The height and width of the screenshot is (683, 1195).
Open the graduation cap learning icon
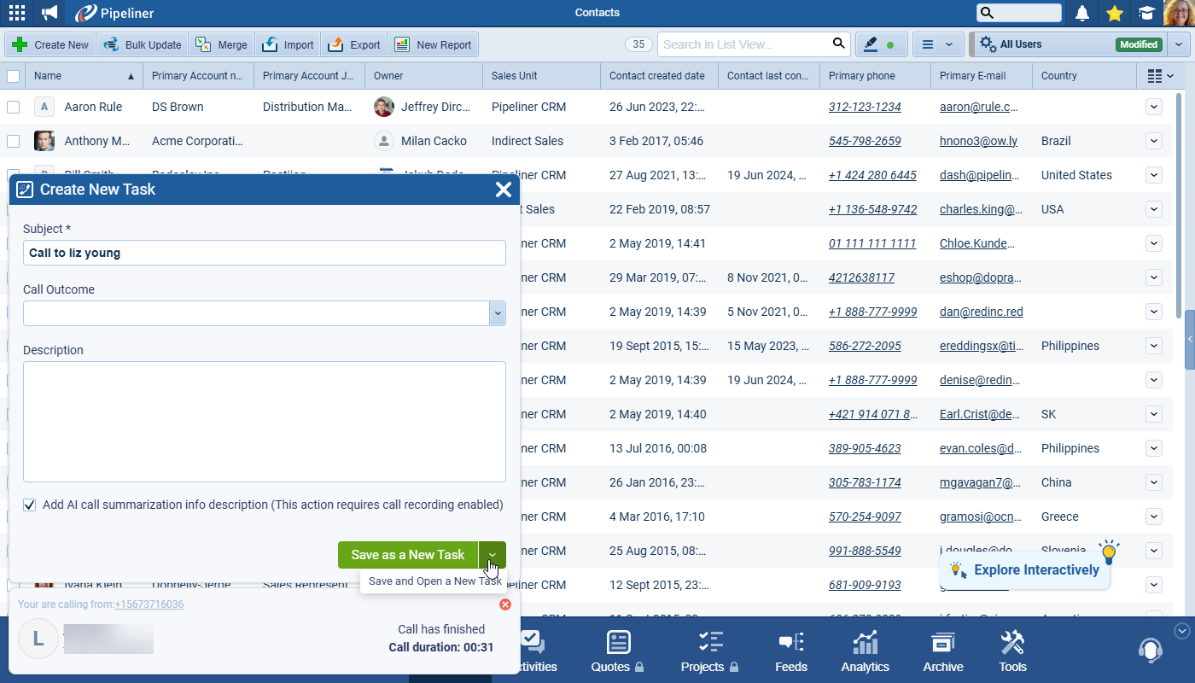(1145, 13)
